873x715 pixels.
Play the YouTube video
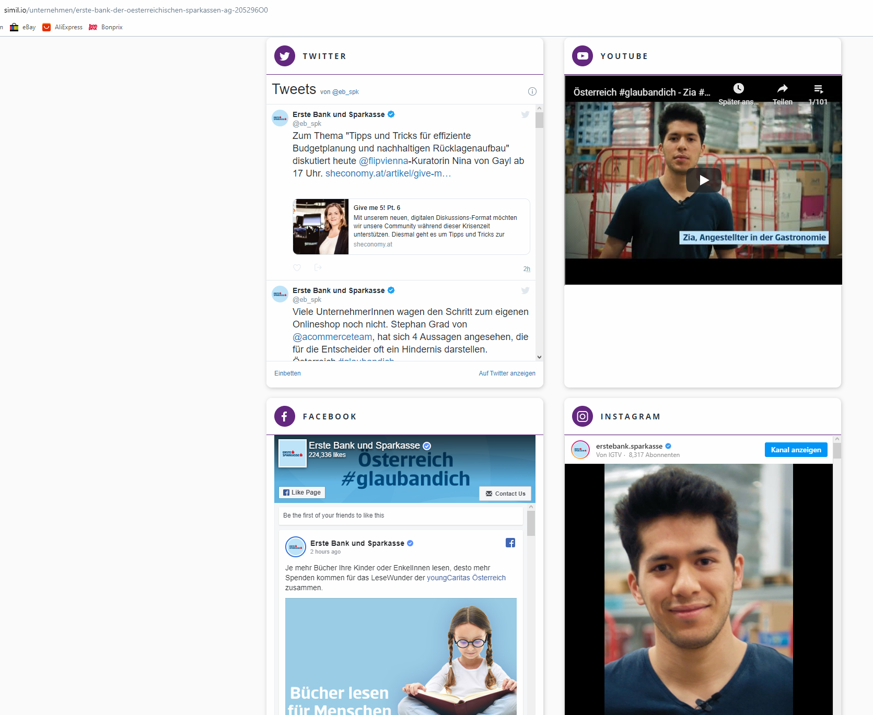click(x=704, y=180)
